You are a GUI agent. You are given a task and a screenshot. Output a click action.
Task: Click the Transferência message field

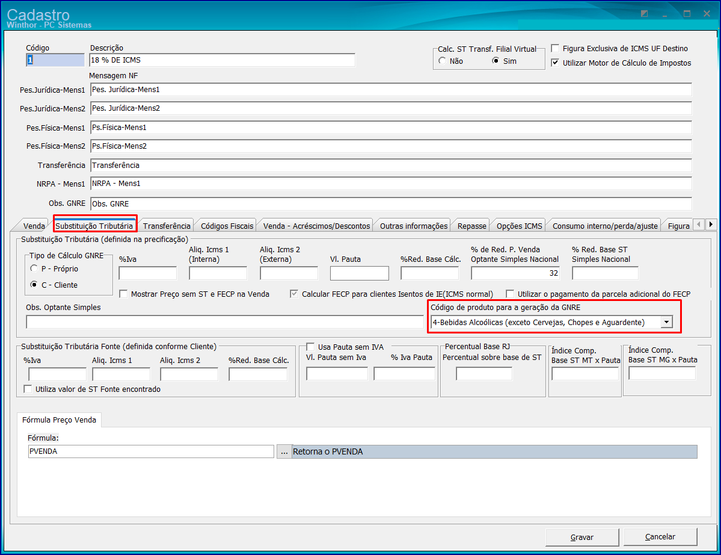click(391, 165)
